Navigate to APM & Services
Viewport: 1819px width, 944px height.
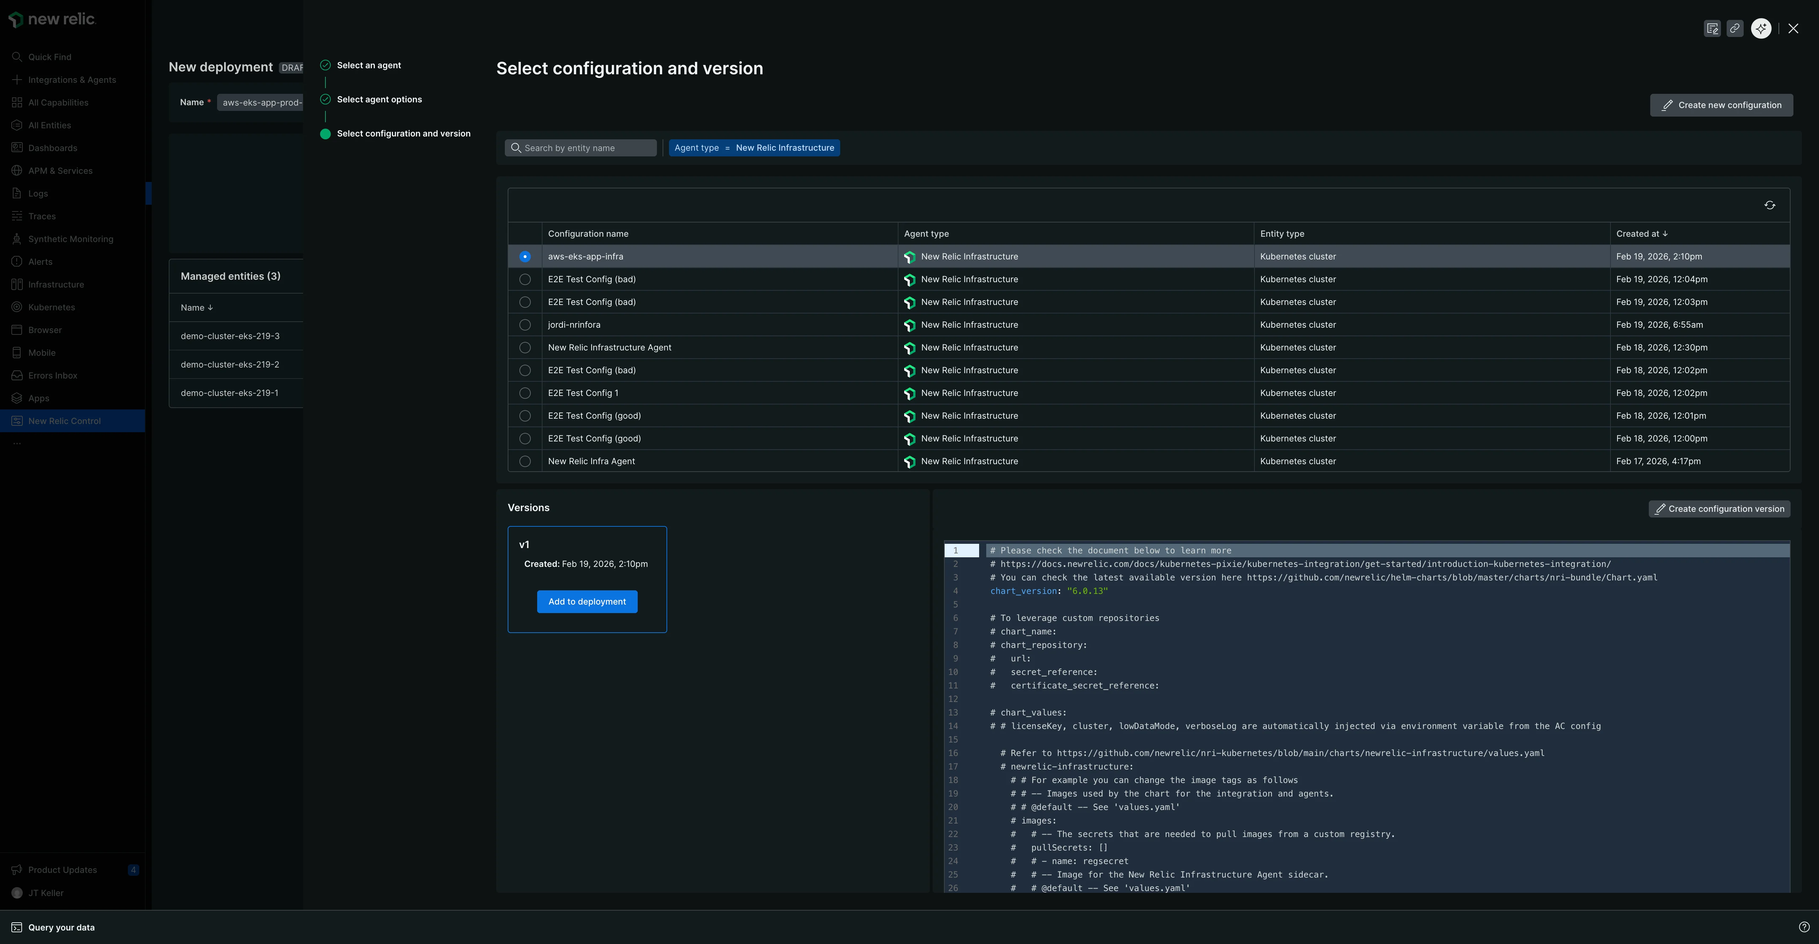[60, 170]
